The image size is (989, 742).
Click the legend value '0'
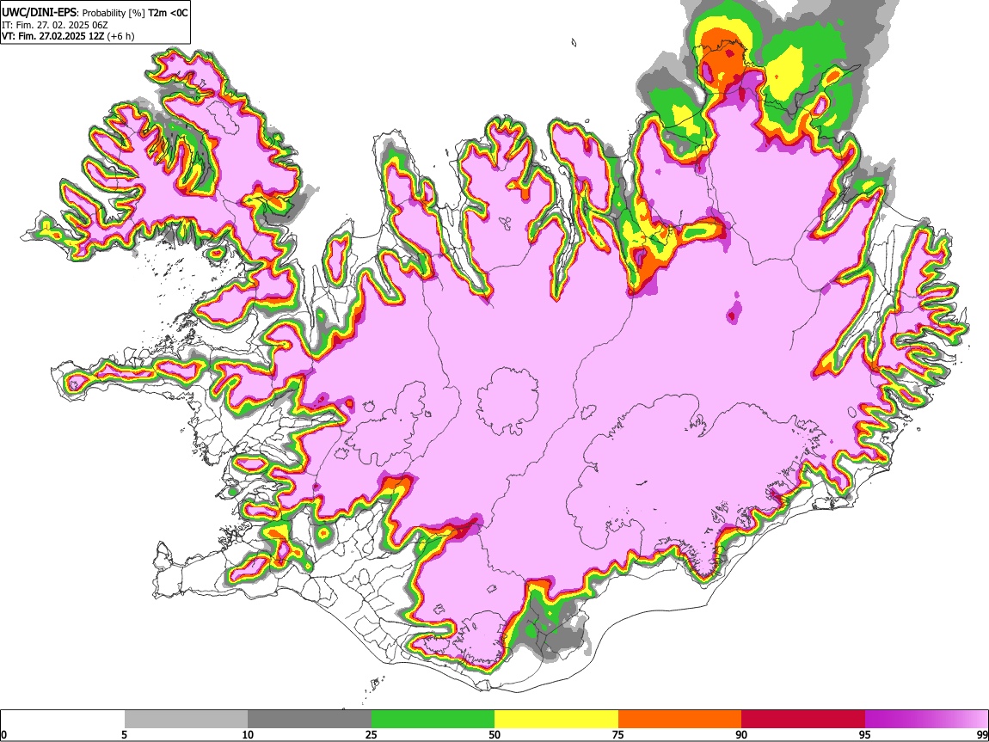coord(4,734)
